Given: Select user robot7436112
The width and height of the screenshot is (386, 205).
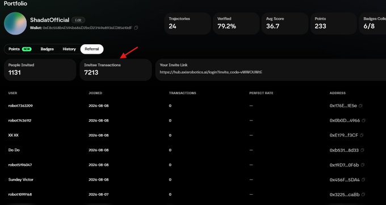Looking at the screenshot, I should pos(20,120).
